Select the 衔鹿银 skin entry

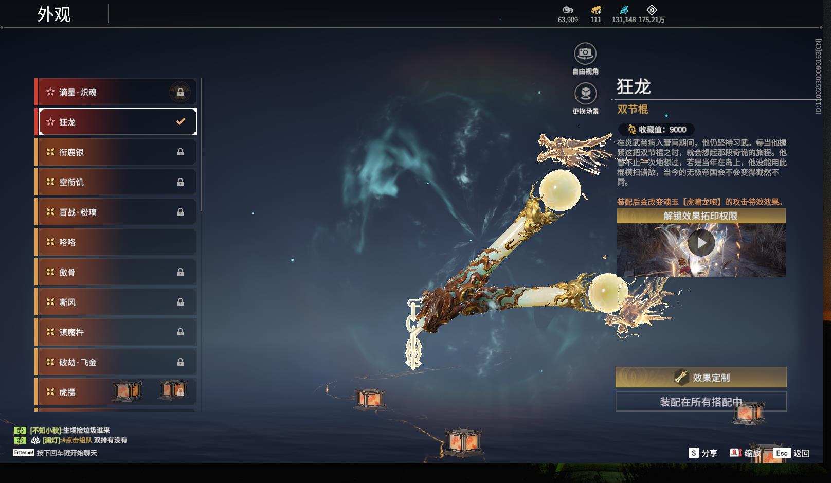click(x=116, y=152)
